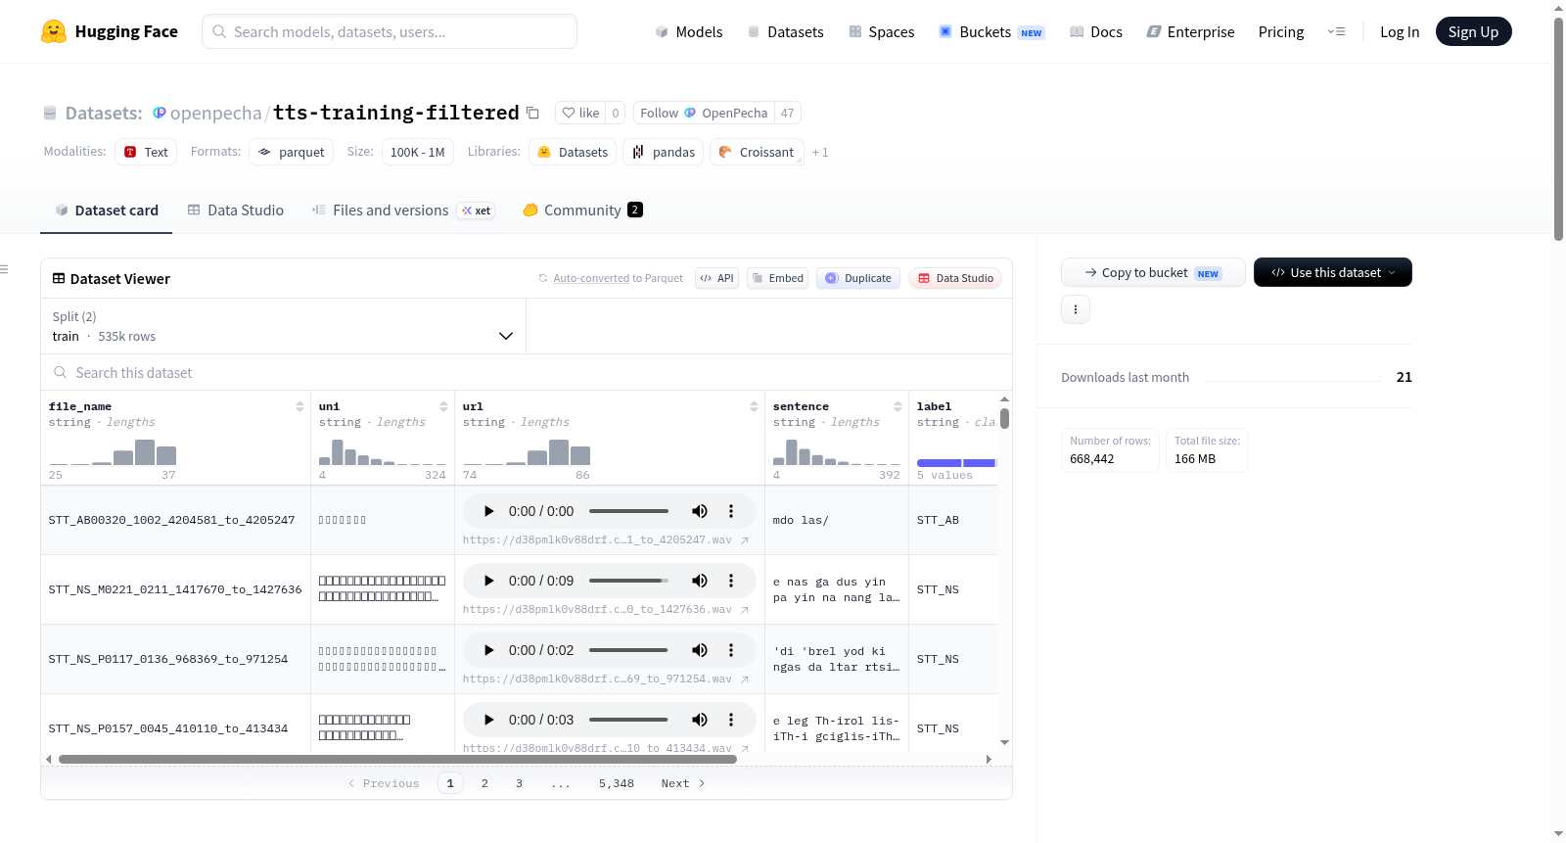
Task: Click the API button in Dataset Viewer
Action: pos(716,278)
